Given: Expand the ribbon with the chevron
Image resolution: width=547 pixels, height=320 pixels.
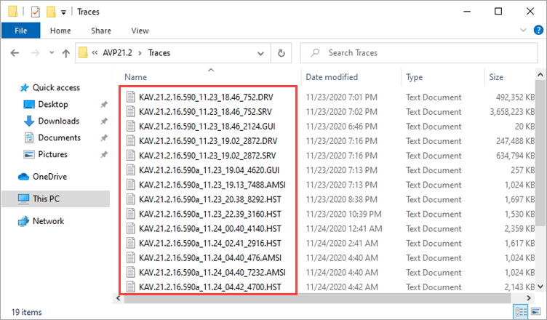Looking at the screenshot, I should point(523,30).
